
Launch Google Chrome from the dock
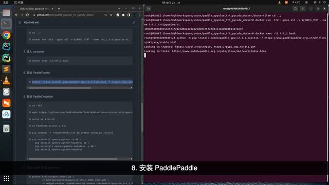[x=6, y=35]
